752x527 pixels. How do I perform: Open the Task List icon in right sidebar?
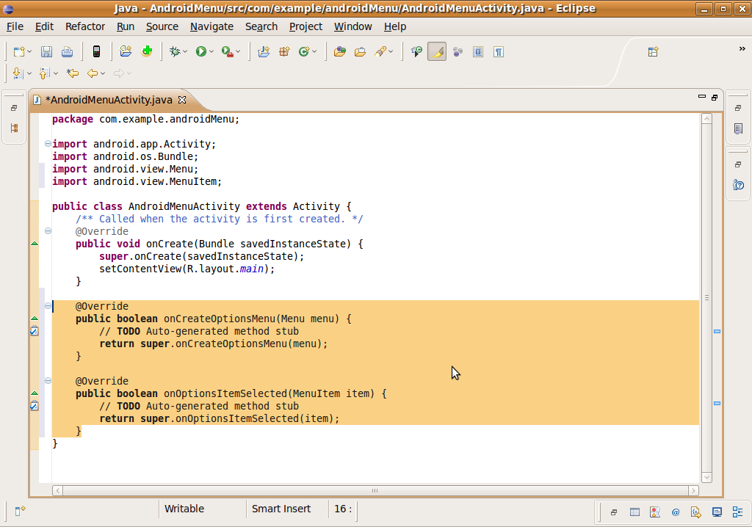[739, 128]
